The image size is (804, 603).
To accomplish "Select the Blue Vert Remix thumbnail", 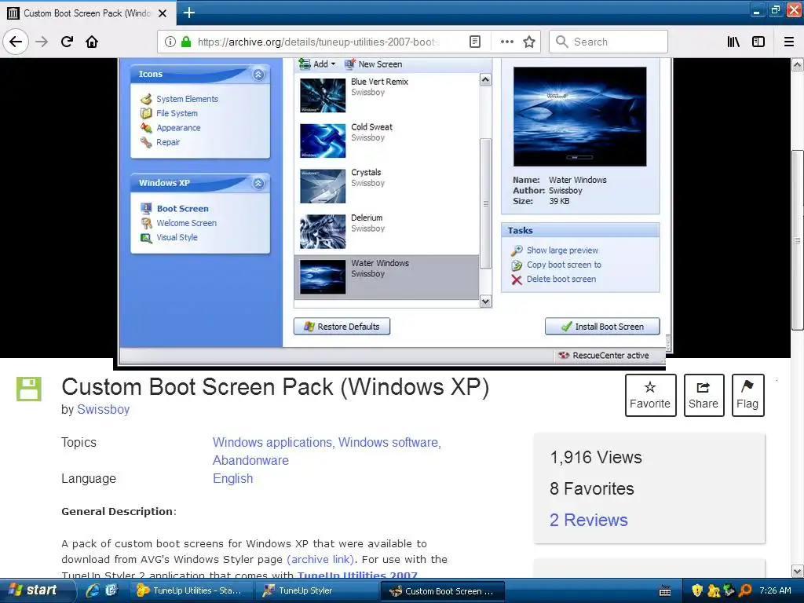I will (323, 95).
